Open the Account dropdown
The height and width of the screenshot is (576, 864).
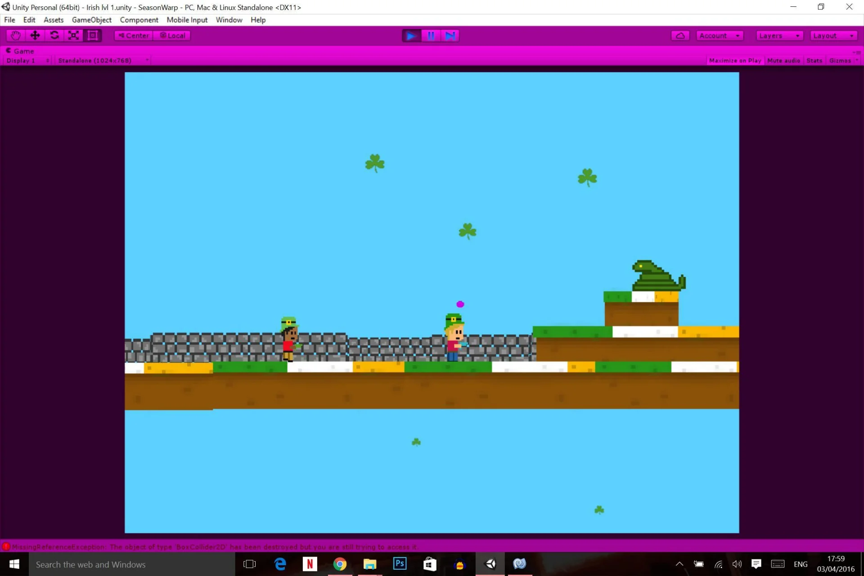(720, 36)
